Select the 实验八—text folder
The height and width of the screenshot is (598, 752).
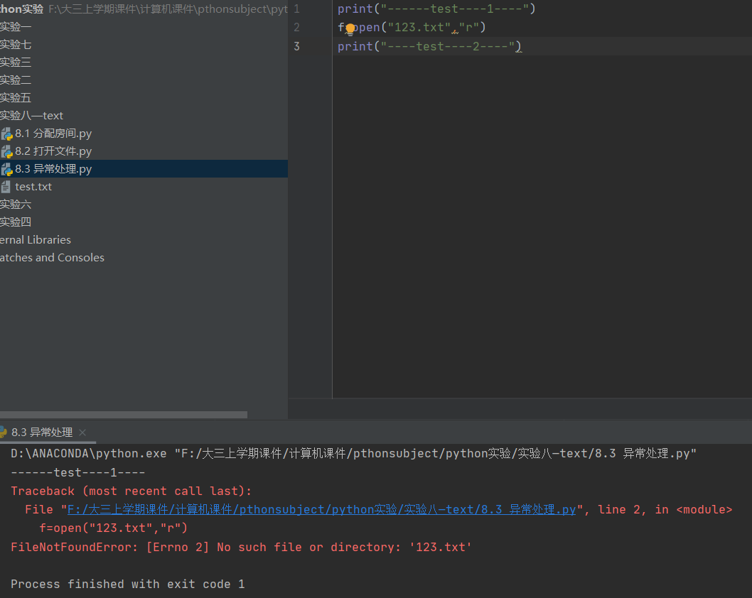tap(31, 116)
